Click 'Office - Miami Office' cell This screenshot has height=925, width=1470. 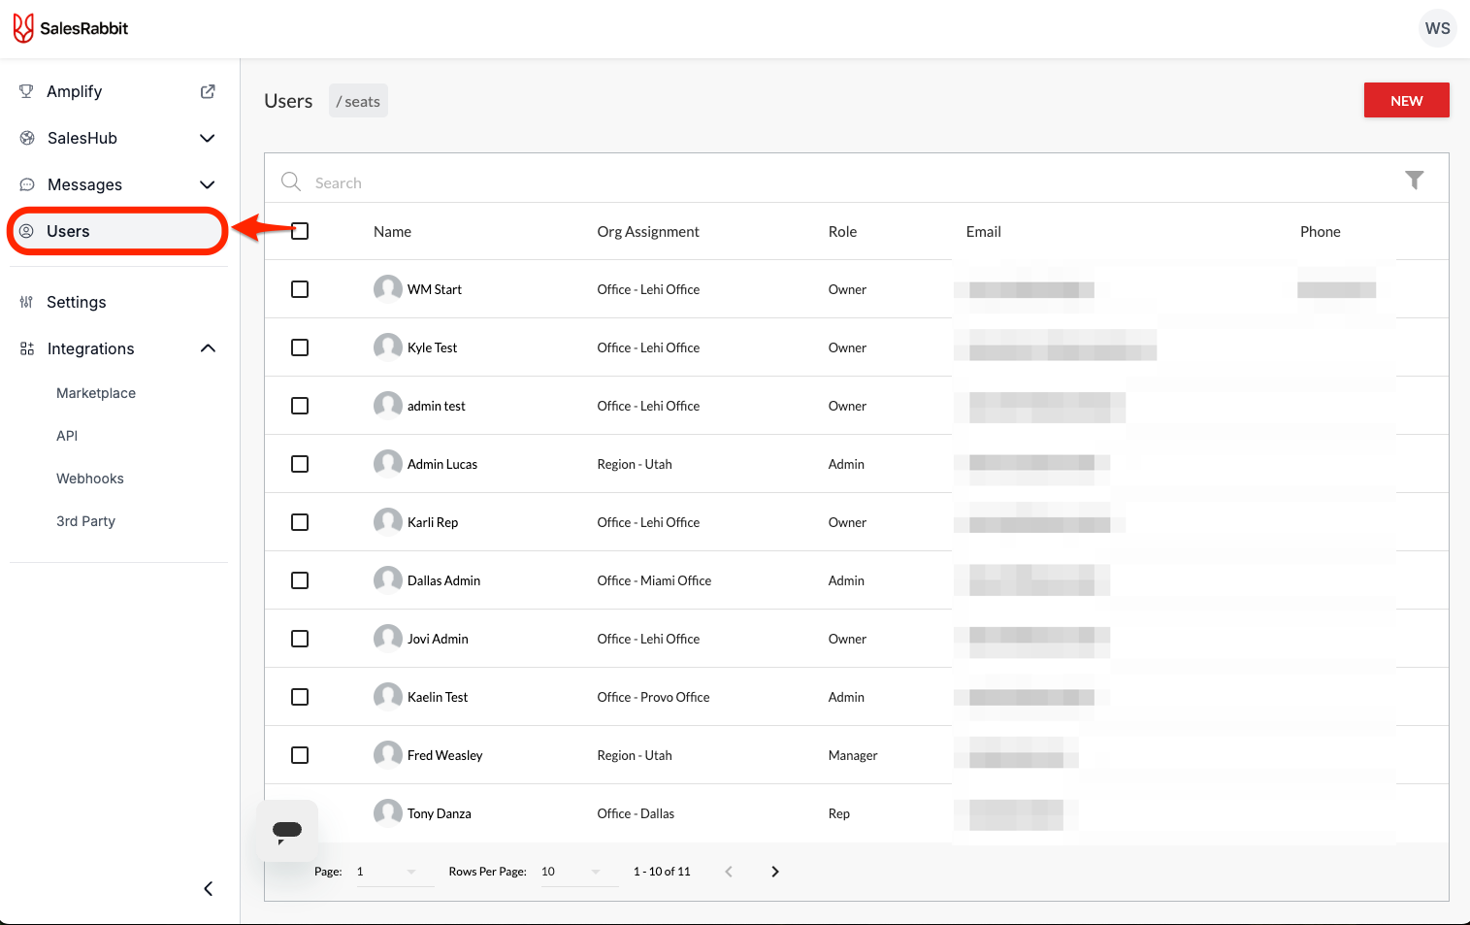click(x=654, y=580)
